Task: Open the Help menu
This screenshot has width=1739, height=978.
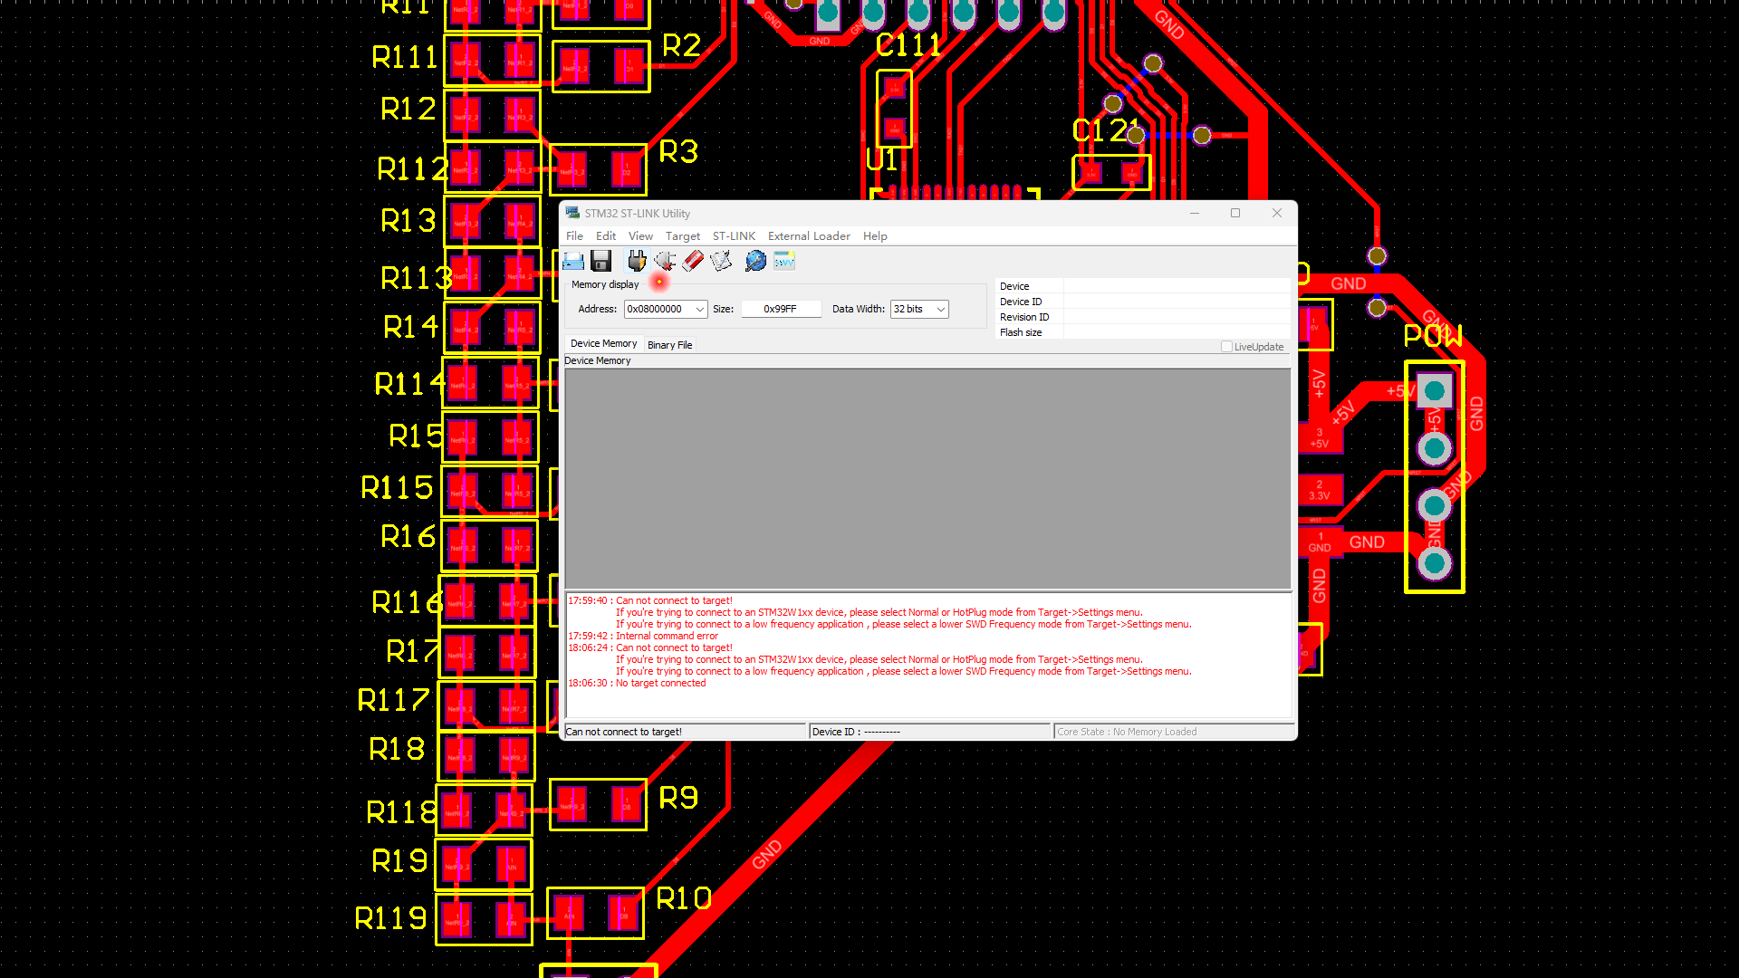Action: coord(875,236)
